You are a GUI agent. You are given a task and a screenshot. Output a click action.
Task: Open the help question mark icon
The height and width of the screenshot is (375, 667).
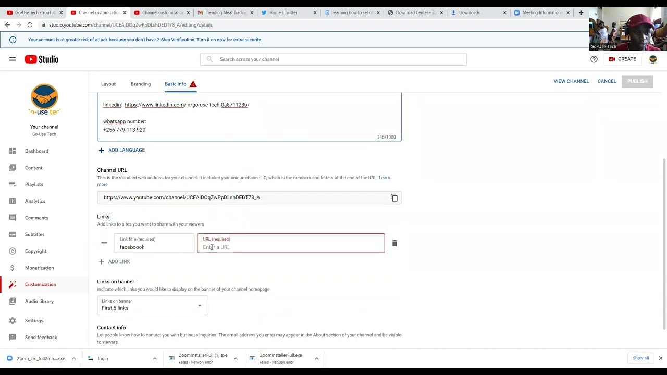click(594, 59)
